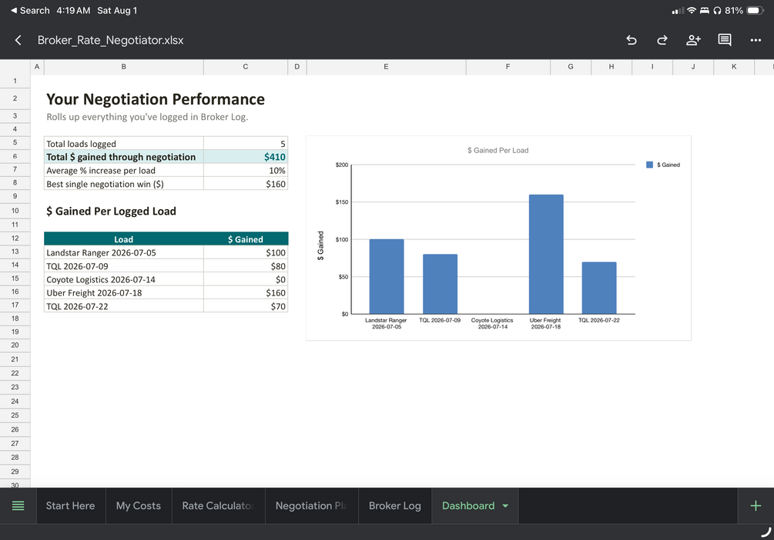Select the Load table header cell

click(123, 239)
